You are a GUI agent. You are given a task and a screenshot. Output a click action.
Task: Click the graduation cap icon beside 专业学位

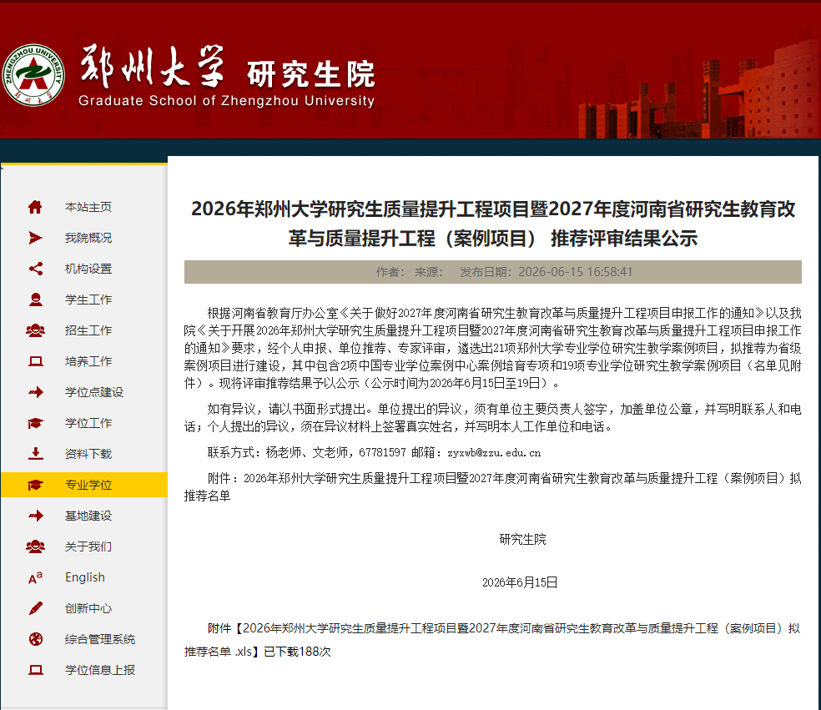[x=35, y=485]
